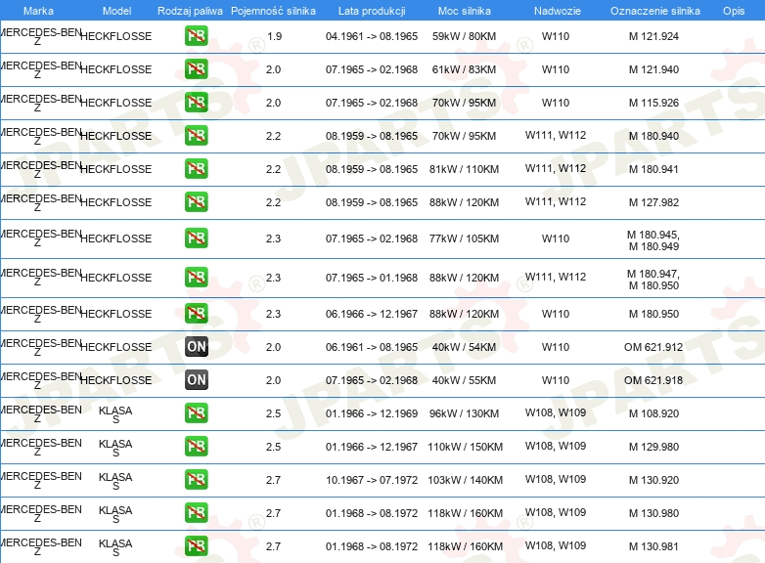Click the Marka column header
The height and width of the screenshot is (563, 765).
point(38,11)
